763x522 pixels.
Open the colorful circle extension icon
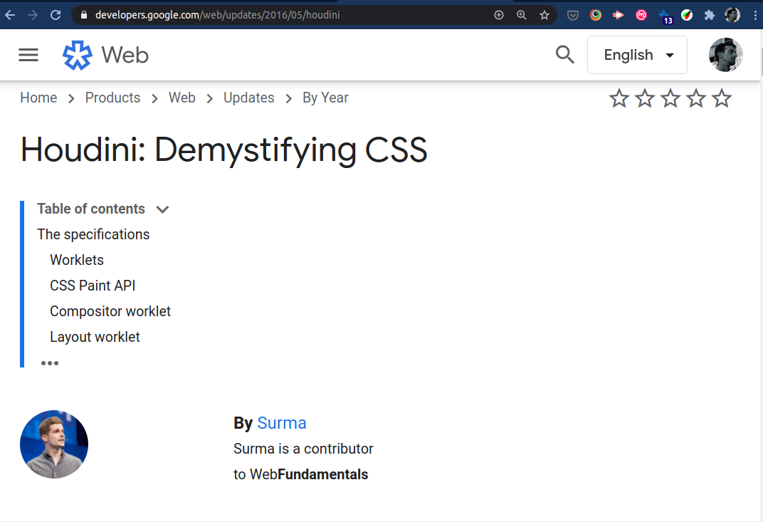(x=596, y=15)
